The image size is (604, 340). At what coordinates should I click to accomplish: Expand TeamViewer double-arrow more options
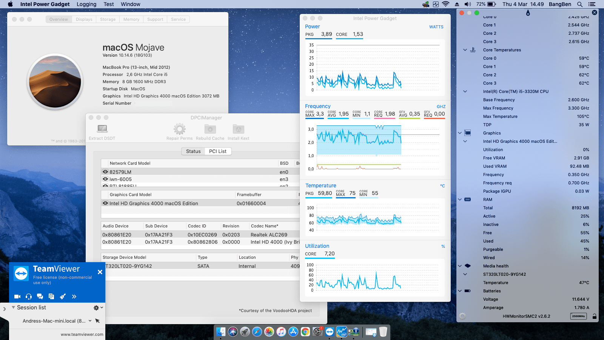(74, 297)
